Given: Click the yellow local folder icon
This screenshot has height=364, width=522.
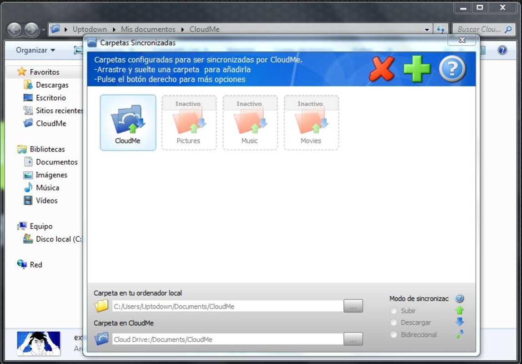Looking at the screenshot, I should (x=101, y=306).
